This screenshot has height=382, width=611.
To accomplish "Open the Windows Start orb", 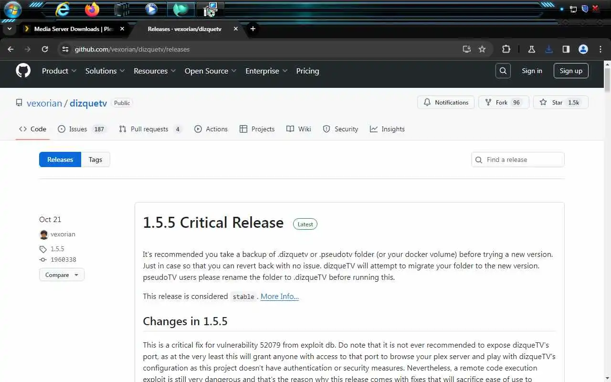I will pyautogui.click(x=12, y=9).
